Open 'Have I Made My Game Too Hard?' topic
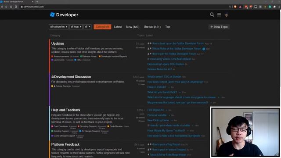 [166, 131]
